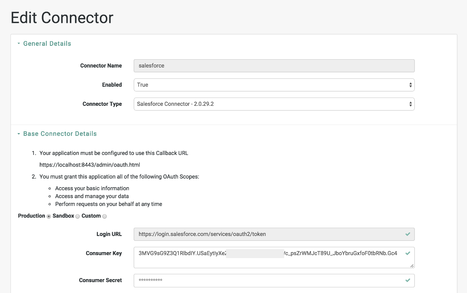Click the Consumer Secret green checkmark
Screen dimensions: 467x293
pyautogui.click(x=408, y=280)
